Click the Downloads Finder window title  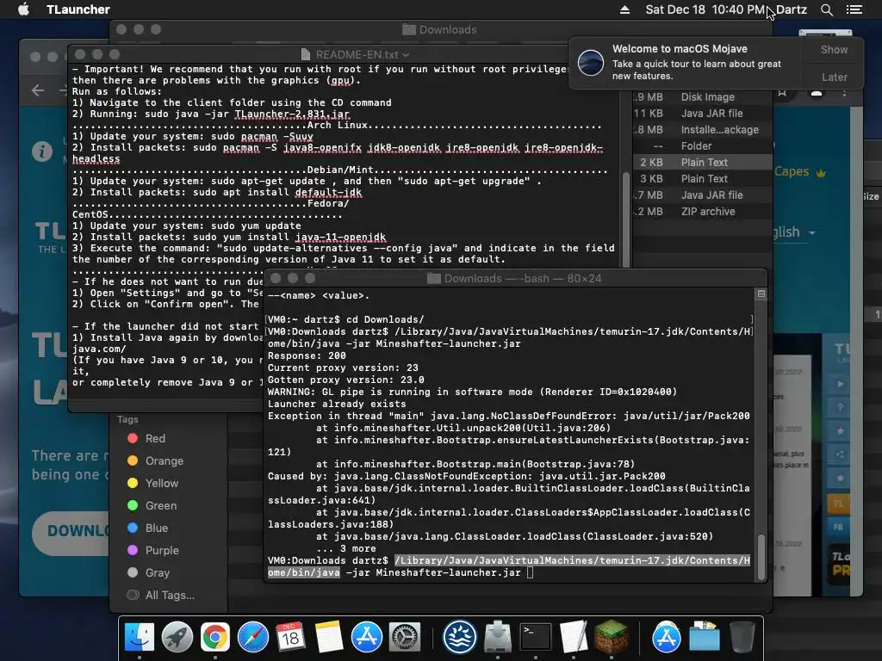click(x=439, y=30)
